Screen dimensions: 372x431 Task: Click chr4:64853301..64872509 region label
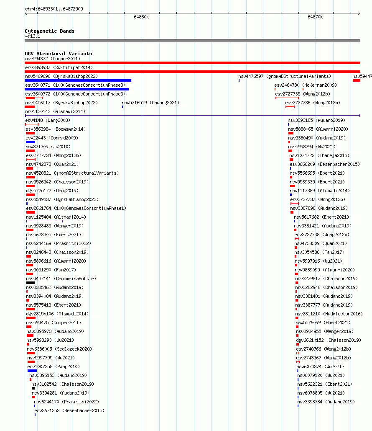click(x=54, y=9)
